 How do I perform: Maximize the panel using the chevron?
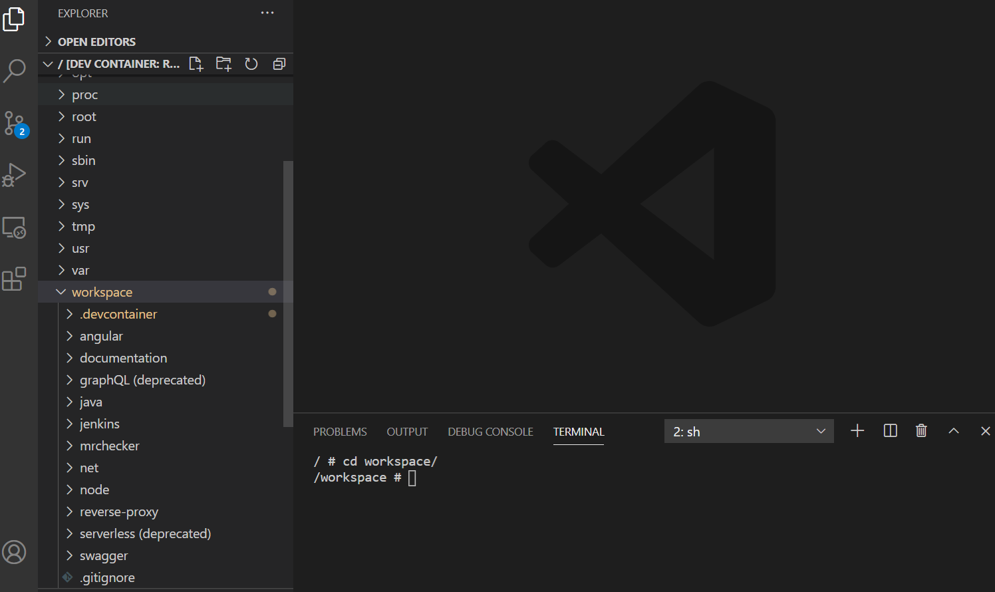click(953, 430)
